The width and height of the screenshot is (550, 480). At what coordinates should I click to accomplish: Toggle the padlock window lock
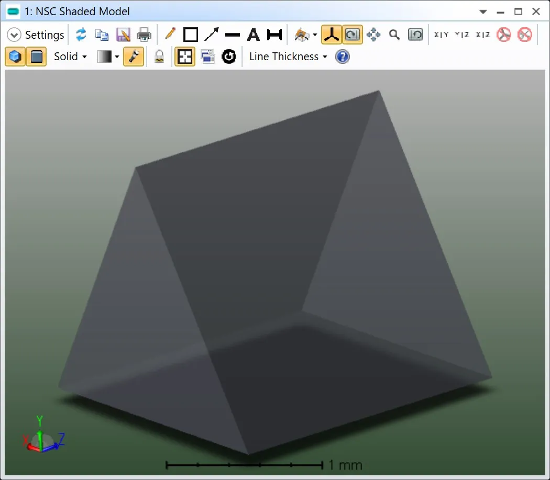[x=159, y=57]
